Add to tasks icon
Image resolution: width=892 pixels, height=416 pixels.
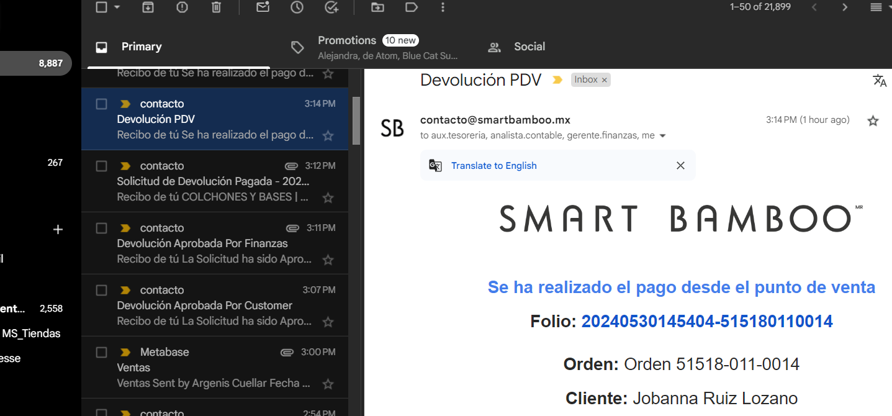pyautogui.click(x=331, y=7)
